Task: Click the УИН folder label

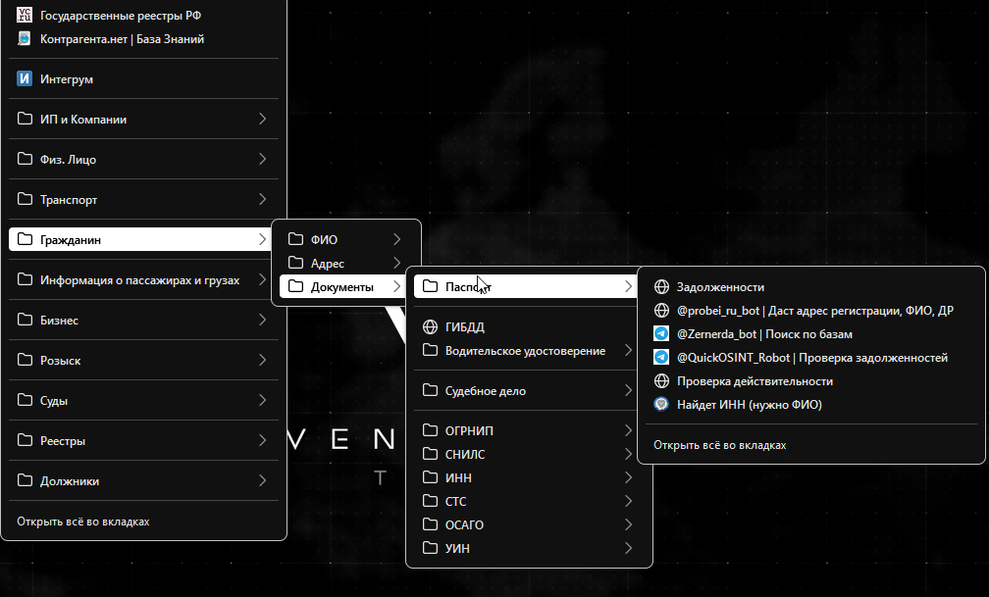Action: coord(457,548)
